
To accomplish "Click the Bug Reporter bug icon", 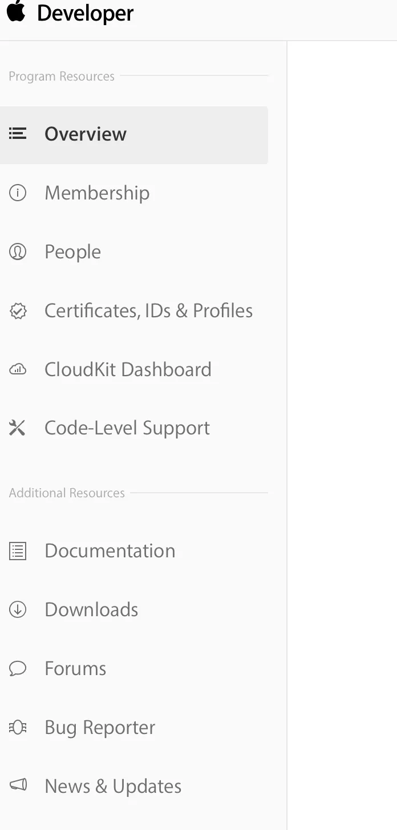I will [18, 728].
